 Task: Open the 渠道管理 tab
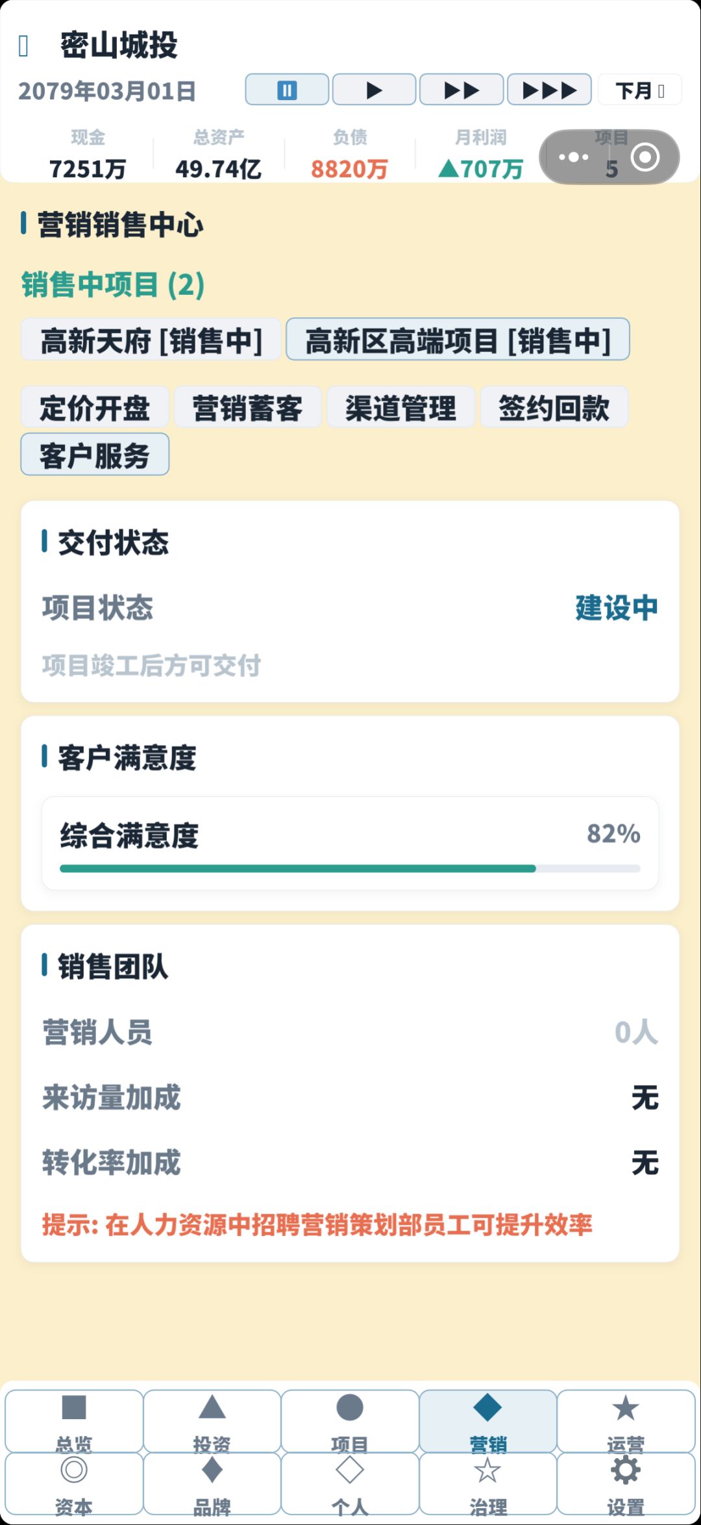click(401, 407)
